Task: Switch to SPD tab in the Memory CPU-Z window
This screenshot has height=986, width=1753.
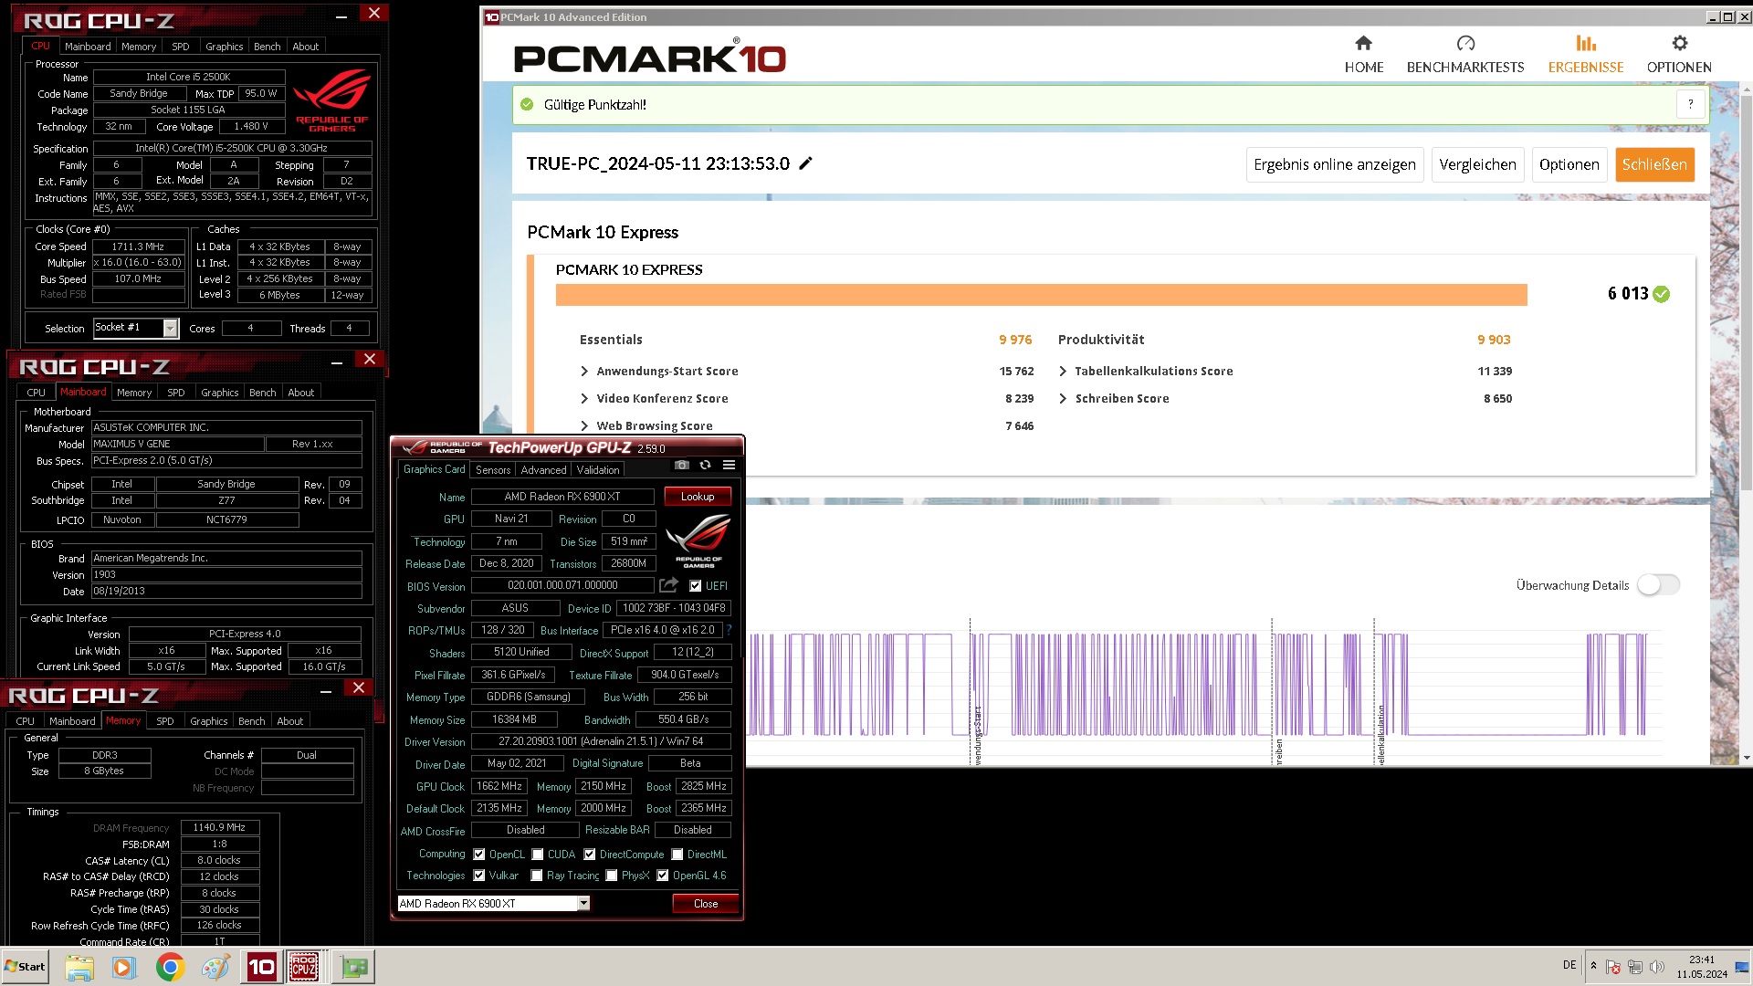Action: click(165, 721)
